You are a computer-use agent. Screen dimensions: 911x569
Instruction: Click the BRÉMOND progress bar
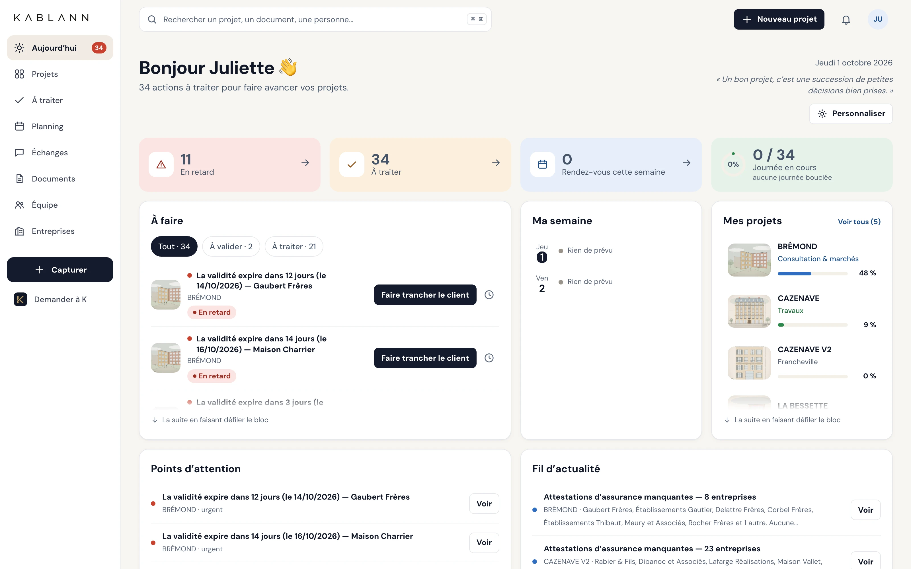812,274
